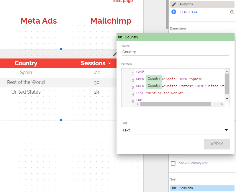Click the Meta Ads heading
The height and width of the screenshot is (192, 236).
tap(39, 21)
